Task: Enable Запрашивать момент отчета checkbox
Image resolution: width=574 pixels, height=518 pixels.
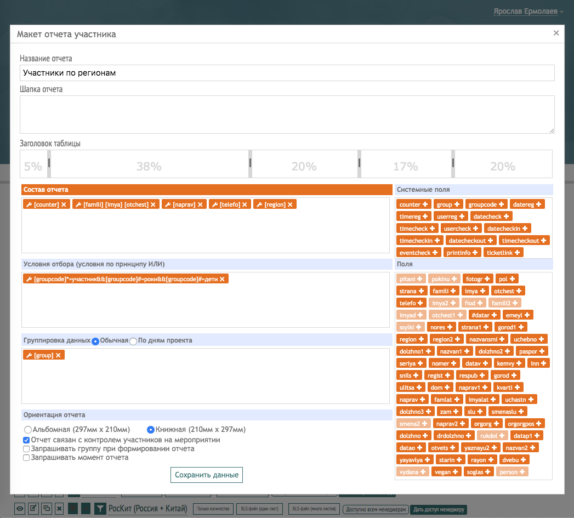Action: (x=26, y=458)
